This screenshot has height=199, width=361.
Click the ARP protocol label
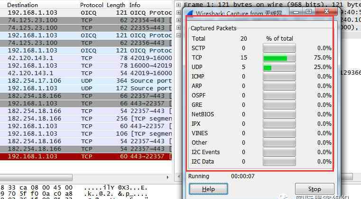pyautogui.click(x=196, y=86)
